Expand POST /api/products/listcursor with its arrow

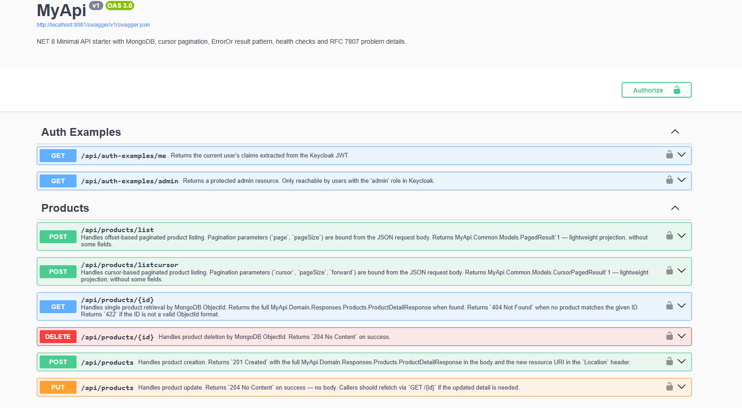(x=682, y=271)
